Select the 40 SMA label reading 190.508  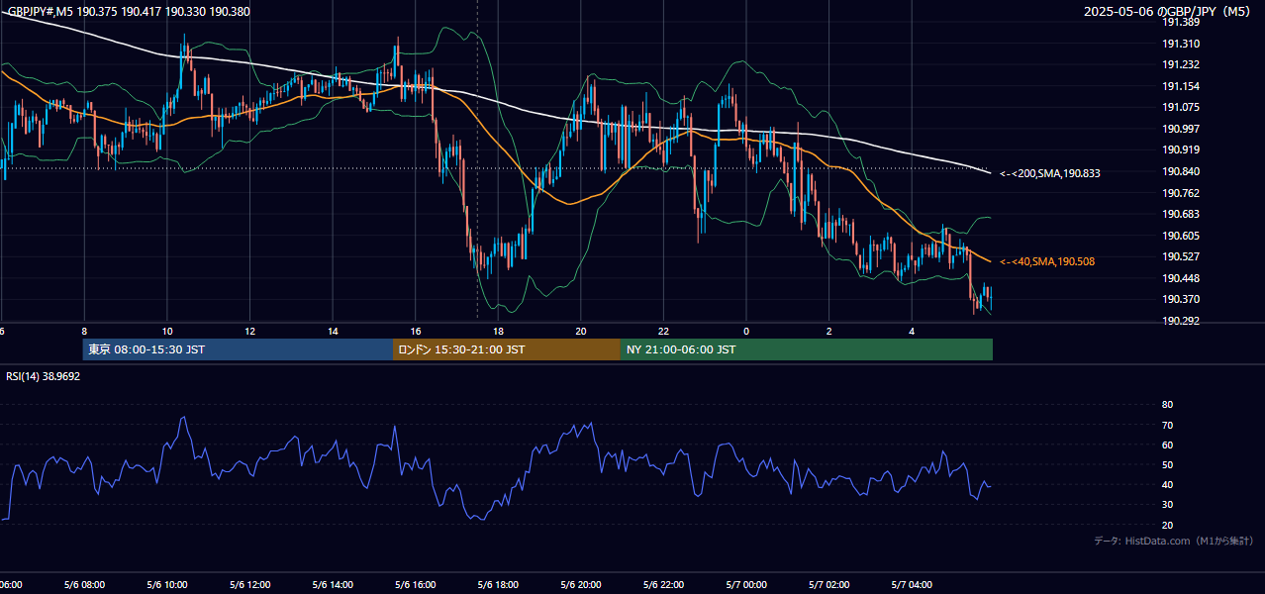point(1047,261)
